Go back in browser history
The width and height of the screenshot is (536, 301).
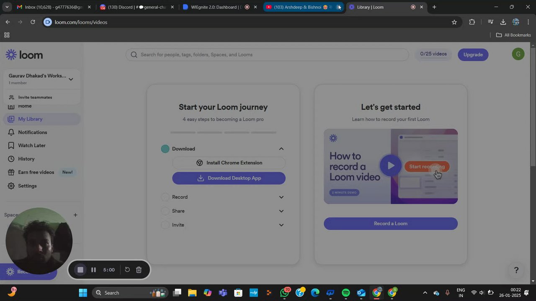pos(8,22)
